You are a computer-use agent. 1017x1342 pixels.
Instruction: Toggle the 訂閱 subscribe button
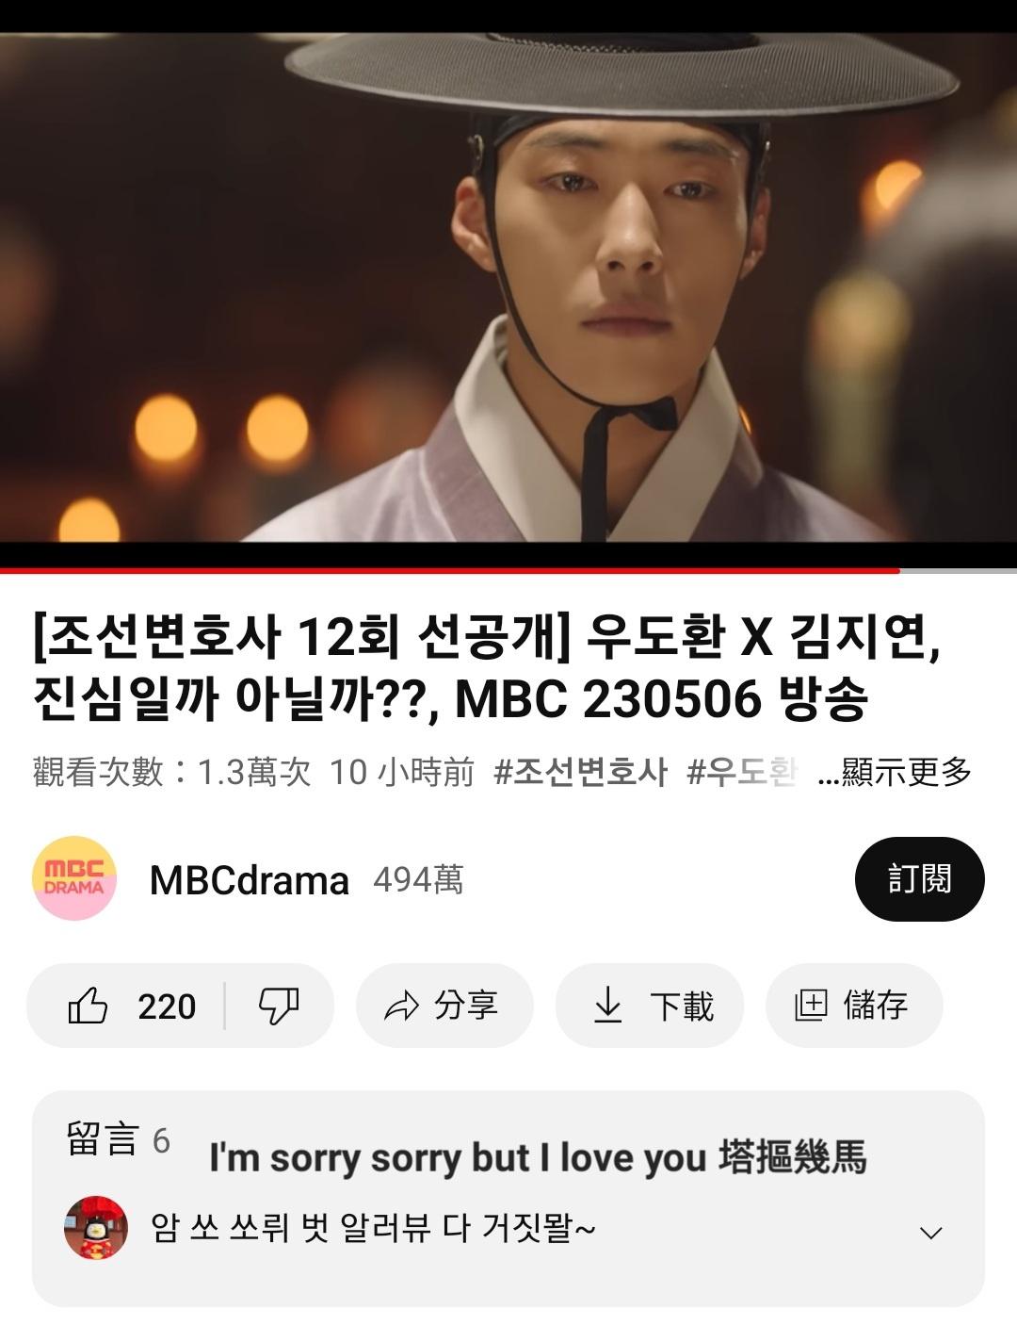coord(919,878)
